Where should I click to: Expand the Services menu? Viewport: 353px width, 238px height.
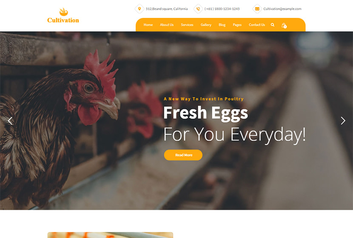pos(187,25)
